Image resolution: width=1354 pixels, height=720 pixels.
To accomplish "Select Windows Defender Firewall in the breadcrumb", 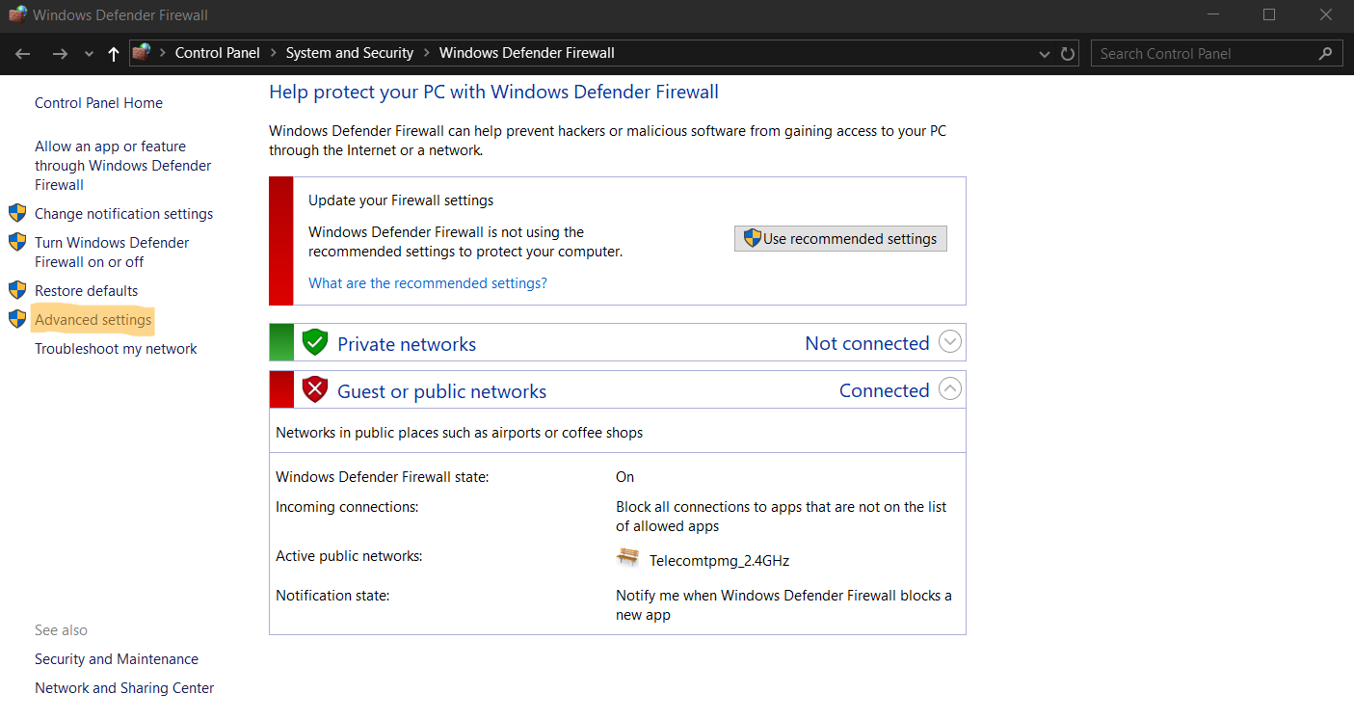I will point(527,53).
